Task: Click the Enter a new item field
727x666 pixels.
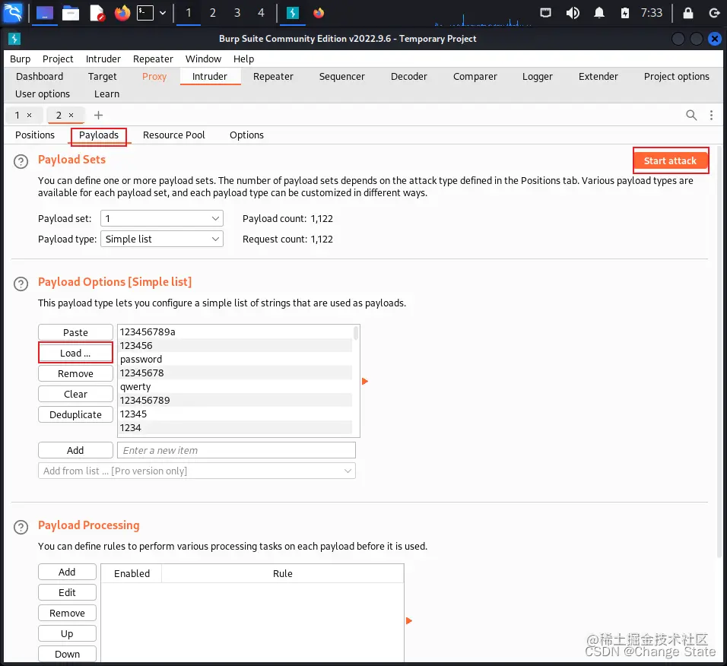Action: (x=237, y=450)
